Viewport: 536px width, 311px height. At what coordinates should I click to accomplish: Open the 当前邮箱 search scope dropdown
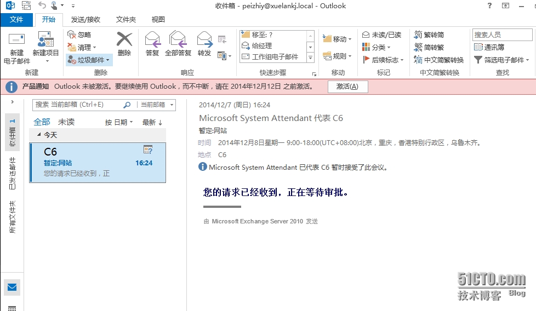click(157, 105)
